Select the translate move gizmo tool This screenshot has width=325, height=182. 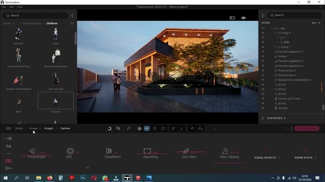click(147, 128)
